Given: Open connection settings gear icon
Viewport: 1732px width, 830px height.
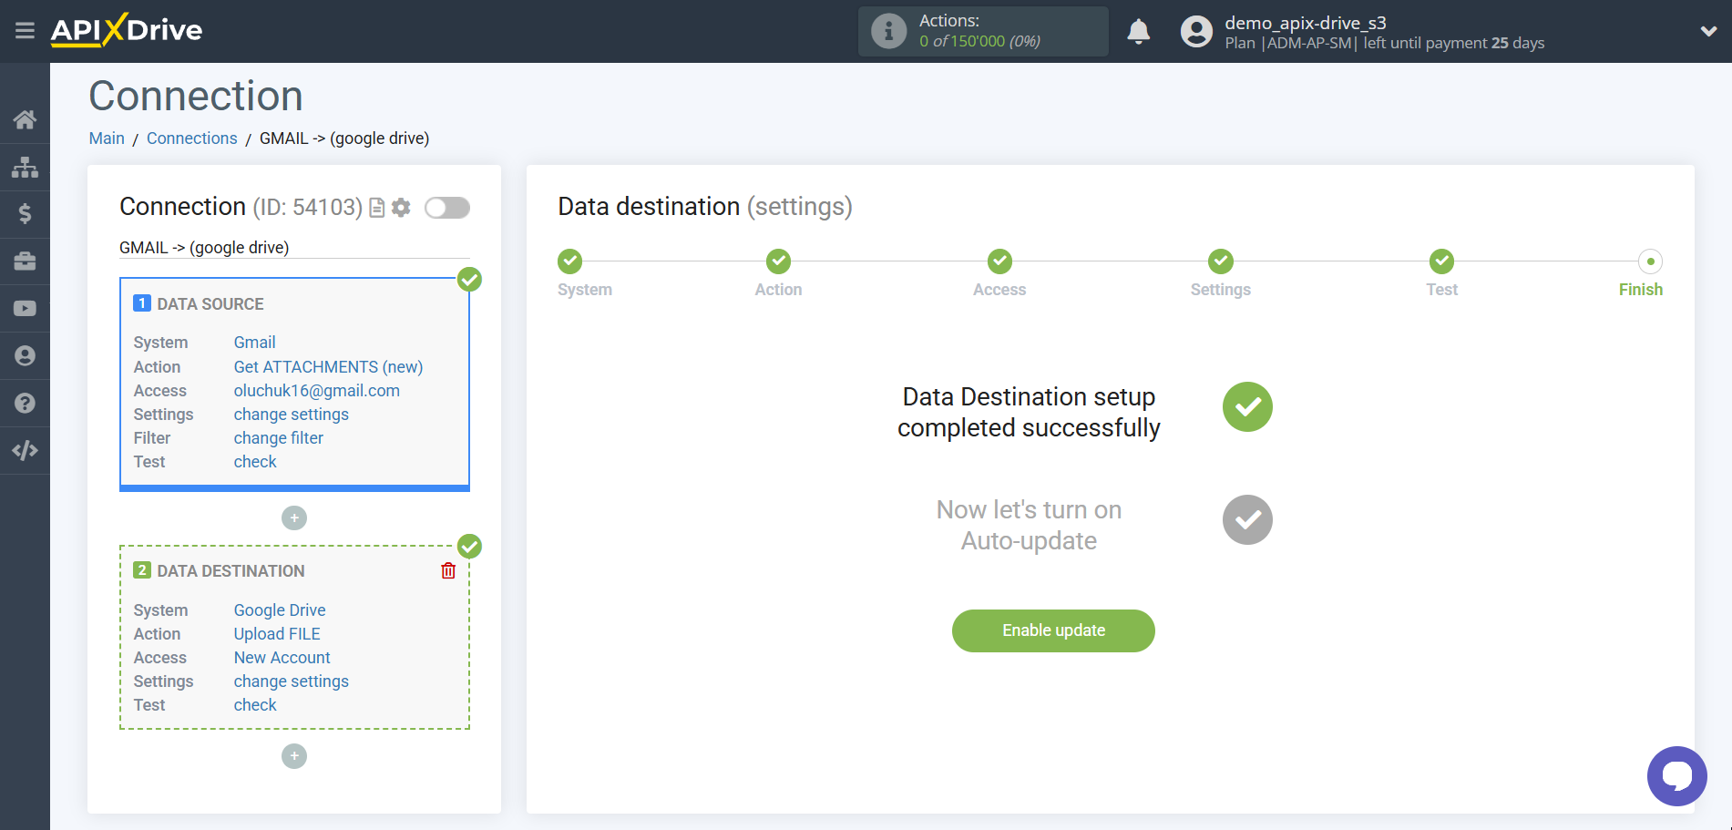Looking at the screenshot, I should coord(401,208).
